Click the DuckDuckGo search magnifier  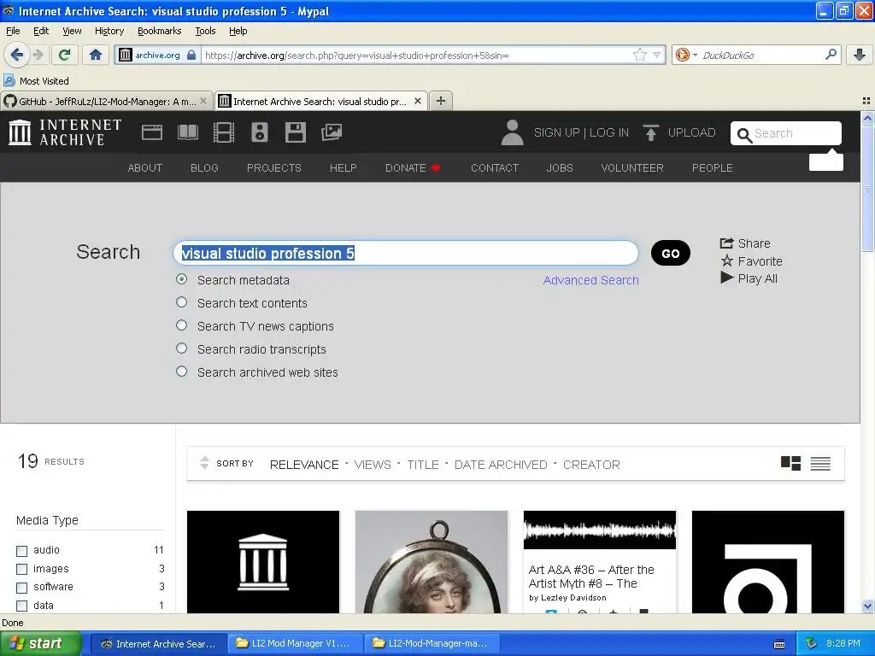pos(831,55)
